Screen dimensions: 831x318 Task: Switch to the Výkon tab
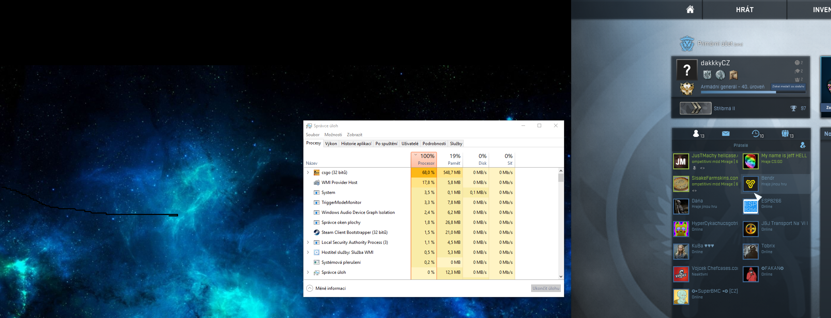click(331, 144)
